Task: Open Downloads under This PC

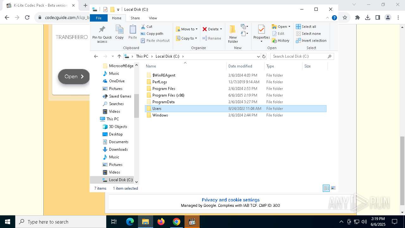Action: pyautogui.click(x=118, y=149)
